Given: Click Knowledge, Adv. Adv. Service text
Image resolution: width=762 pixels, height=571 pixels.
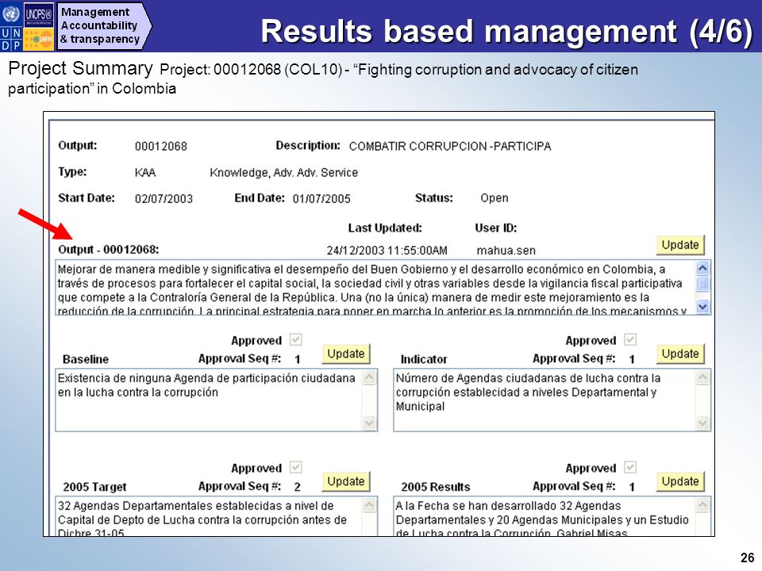Looking at the screenshot, I should pos(284,172).
